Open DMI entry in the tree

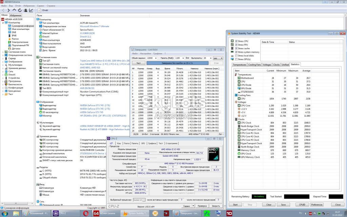[x=14, y=32]
